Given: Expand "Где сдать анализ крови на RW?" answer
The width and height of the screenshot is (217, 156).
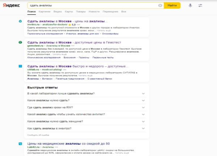Looking at the screenshot, I should click(x=144, y=107).
